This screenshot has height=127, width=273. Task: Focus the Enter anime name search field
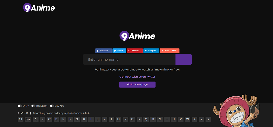click(x=129, y=60)
